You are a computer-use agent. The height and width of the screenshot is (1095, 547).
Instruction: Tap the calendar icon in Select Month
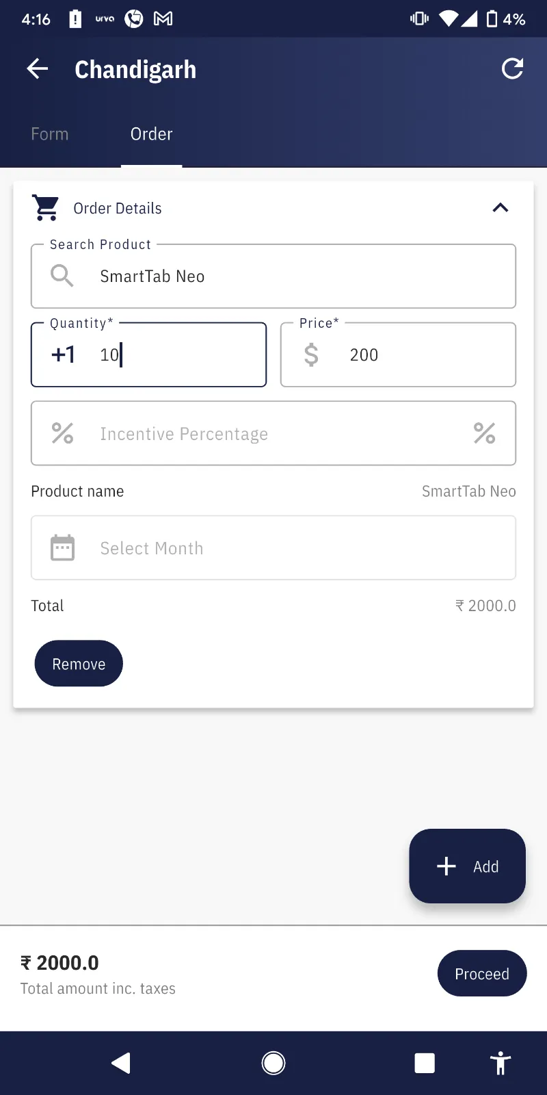pos(63,548)
